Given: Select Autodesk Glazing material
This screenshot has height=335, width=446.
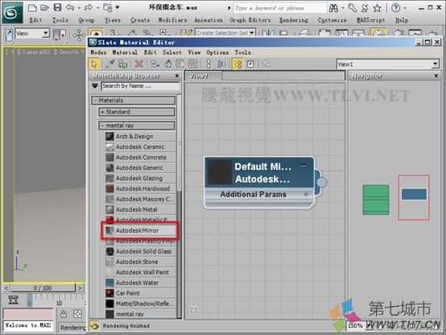Looking at the screenshot, I should (140, 178).
